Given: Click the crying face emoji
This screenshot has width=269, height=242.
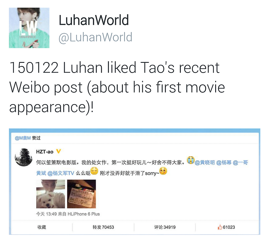Looking at the screenshot, I should click(191, 160).
